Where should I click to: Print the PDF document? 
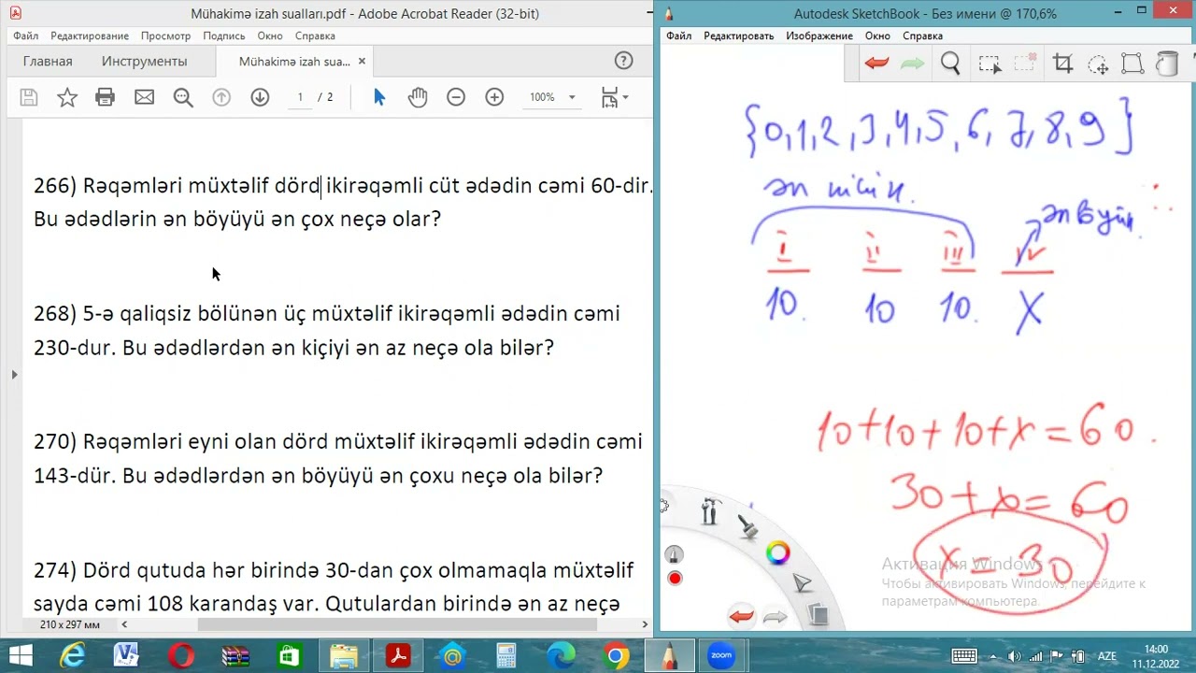pos(106,97)
